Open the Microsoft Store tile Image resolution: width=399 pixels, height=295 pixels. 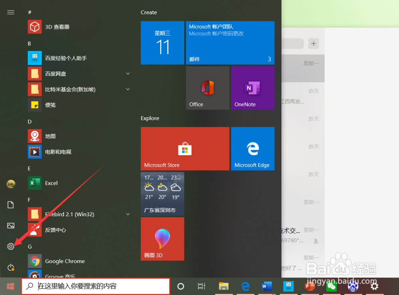pyautogui.click(x=185, y=149)
